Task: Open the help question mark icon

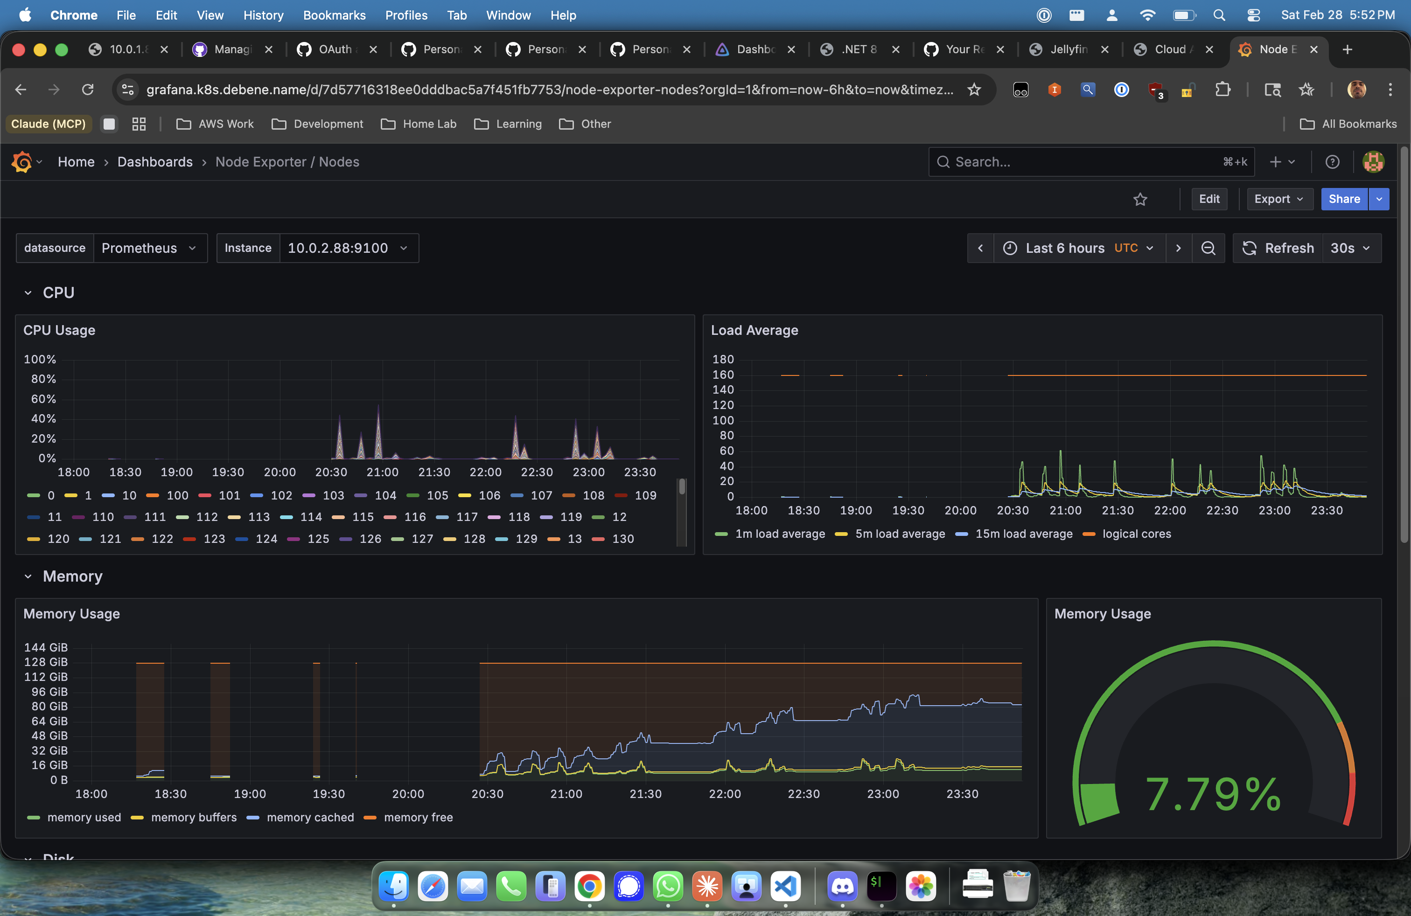Action: pos(1332,162)
